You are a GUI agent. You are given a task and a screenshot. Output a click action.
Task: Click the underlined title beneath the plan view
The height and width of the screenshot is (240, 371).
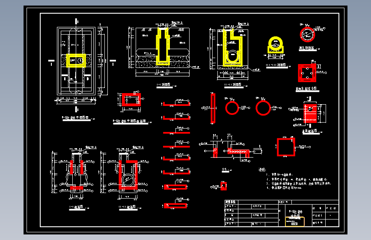click(x=77, y=118)
